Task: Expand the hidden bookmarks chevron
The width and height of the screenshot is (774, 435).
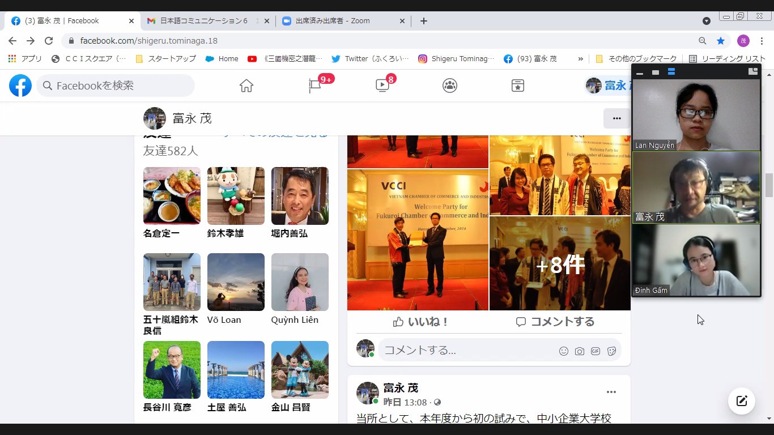Action: pyautogui.click(x=580, y=58)
